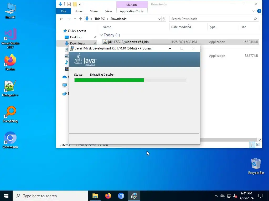This screenshot has height=201, width=269.
Task: Open the network status tray icon
Action: click(x=229, y=196)
